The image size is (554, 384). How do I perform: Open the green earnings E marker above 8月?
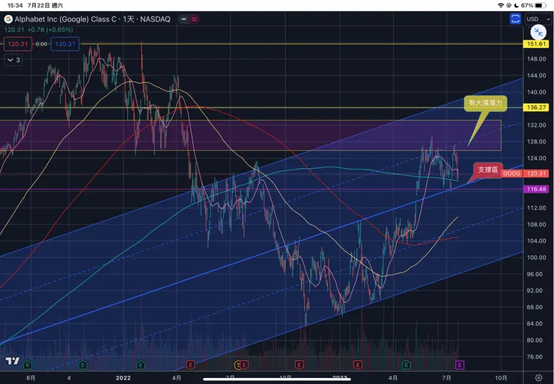(x=28, y=365)
